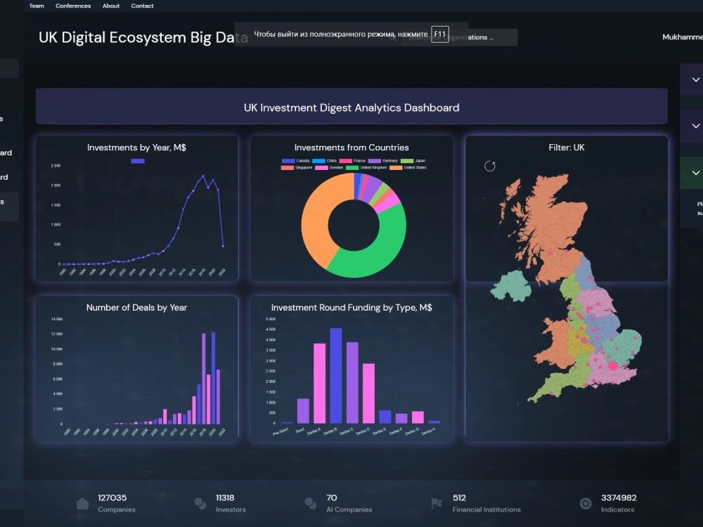Viewport: 703px width, 527px height.
Task: Toggle the China legend entry
Action: tap(324, 161)
